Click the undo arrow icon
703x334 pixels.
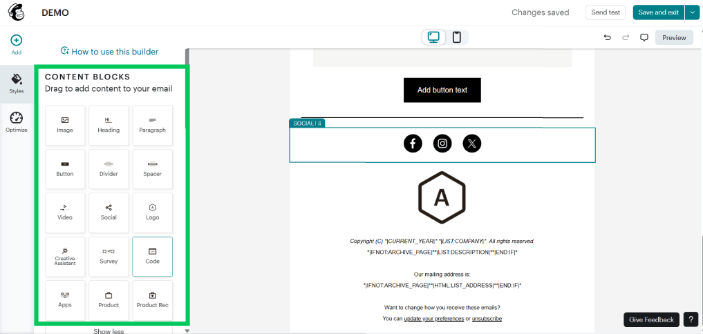(x=608, y=37)
